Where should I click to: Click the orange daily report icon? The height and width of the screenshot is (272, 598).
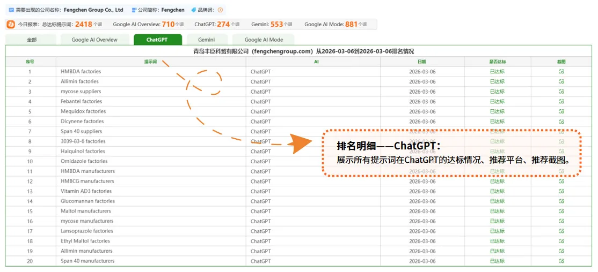click(x=11, y=24)
